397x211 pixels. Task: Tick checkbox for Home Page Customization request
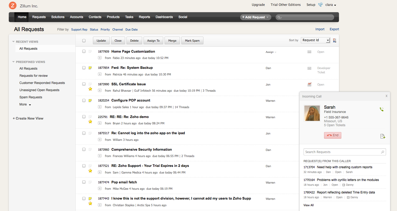(84, 51)
